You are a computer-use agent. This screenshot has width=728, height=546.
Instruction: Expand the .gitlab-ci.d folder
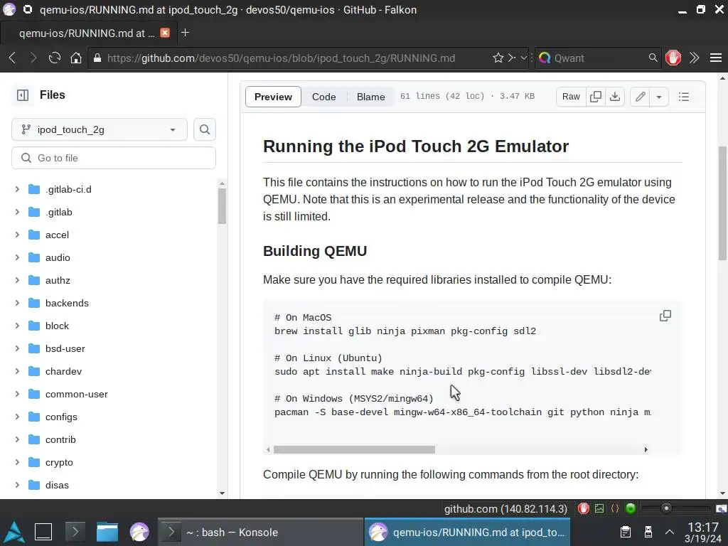(17, 189)
